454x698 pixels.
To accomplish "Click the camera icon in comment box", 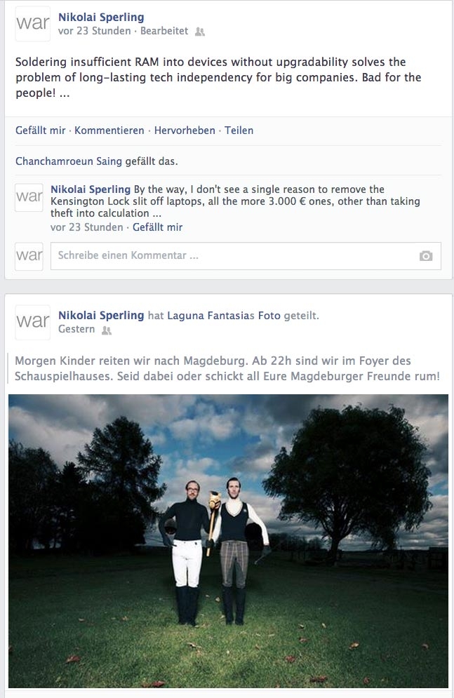I will click(x=425, y=256).
